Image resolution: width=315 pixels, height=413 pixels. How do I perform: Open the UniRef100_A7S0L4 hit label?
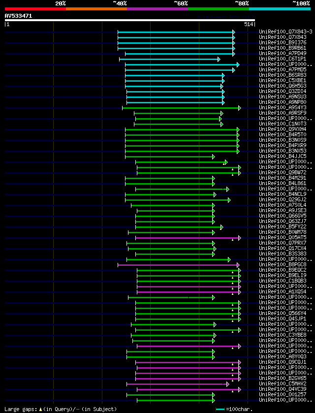283,205
